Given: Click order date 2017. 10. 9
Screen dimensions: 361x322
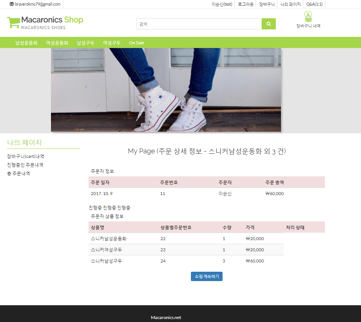Looking at the screenshot, I should pyautogui.click(x=102, y=194).
